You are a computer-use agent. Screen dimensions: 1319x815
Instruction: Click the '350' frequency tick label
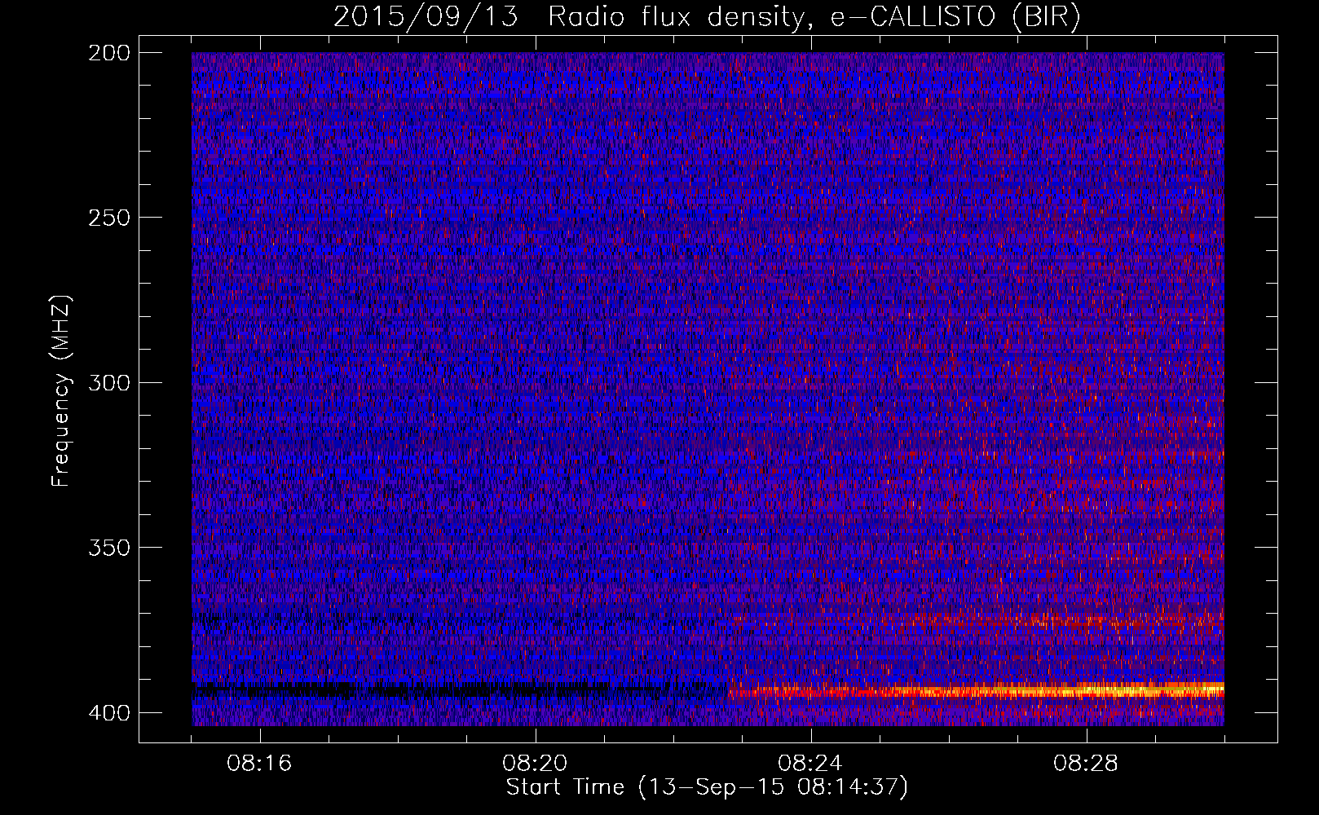(108, 548)
